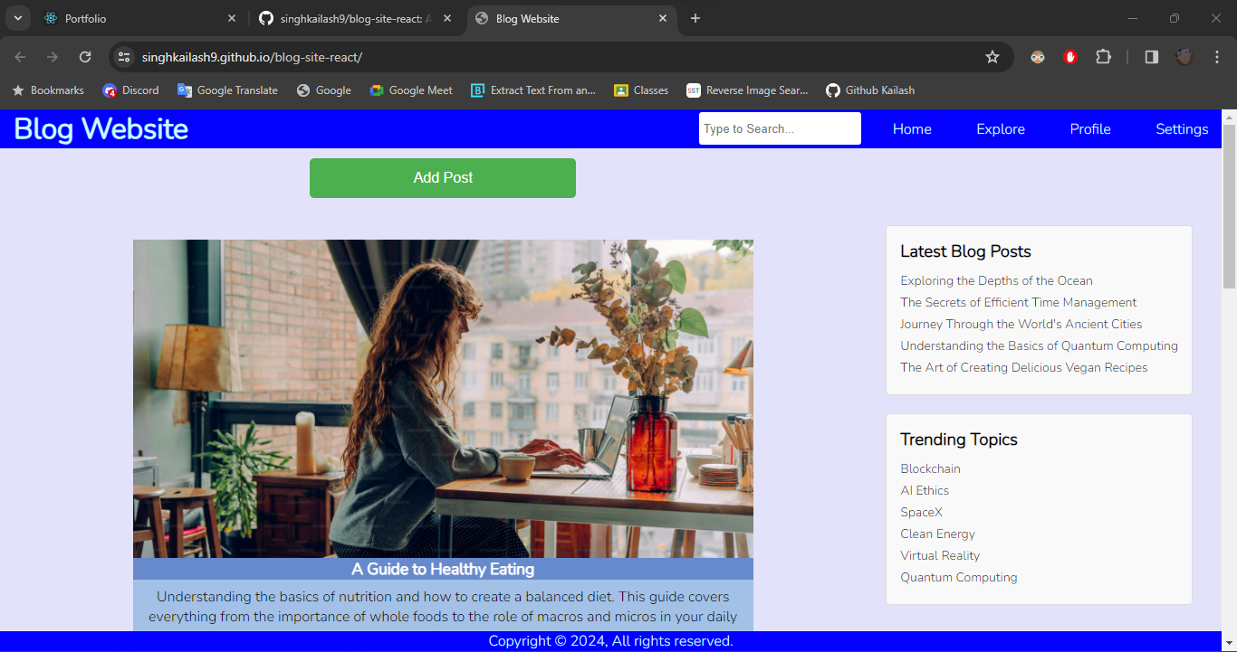This screenshot has width=1237, height=652.
Task: Click the browser address bar URL
Action: click(x=252, y=57)
